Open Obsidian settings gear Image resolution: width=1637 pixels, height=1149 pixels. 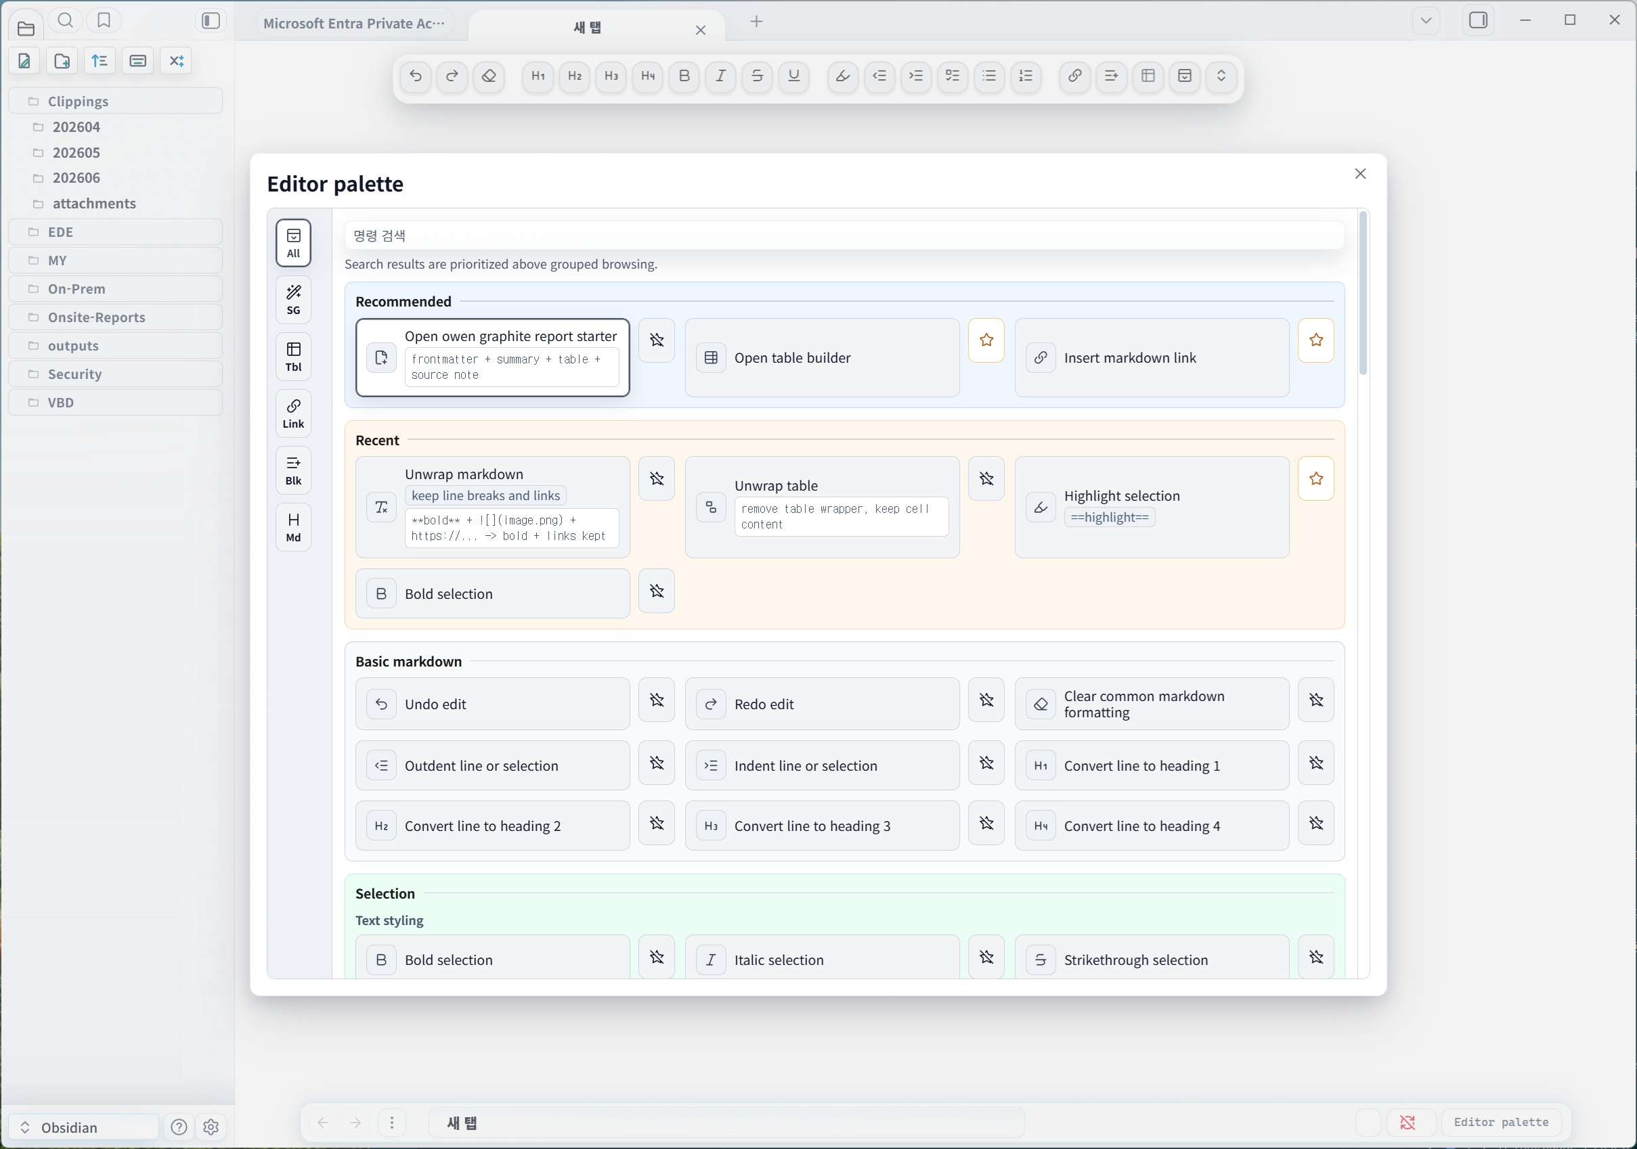click(x=211, y=1127)
